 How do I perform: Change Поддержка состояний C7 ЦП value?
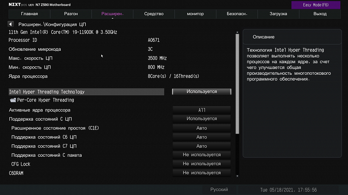202,146
